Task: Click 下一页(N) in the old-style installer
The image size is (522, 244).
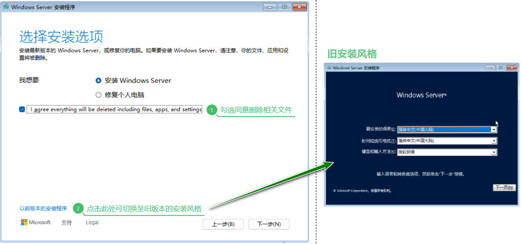Action: click(504, 187)
